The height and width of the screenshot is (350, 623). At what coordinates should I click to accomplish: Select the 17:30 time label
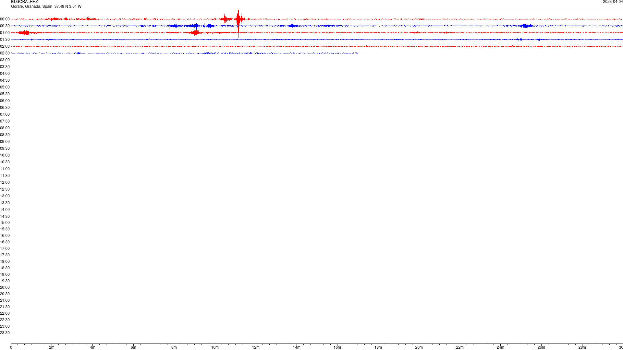5,255
